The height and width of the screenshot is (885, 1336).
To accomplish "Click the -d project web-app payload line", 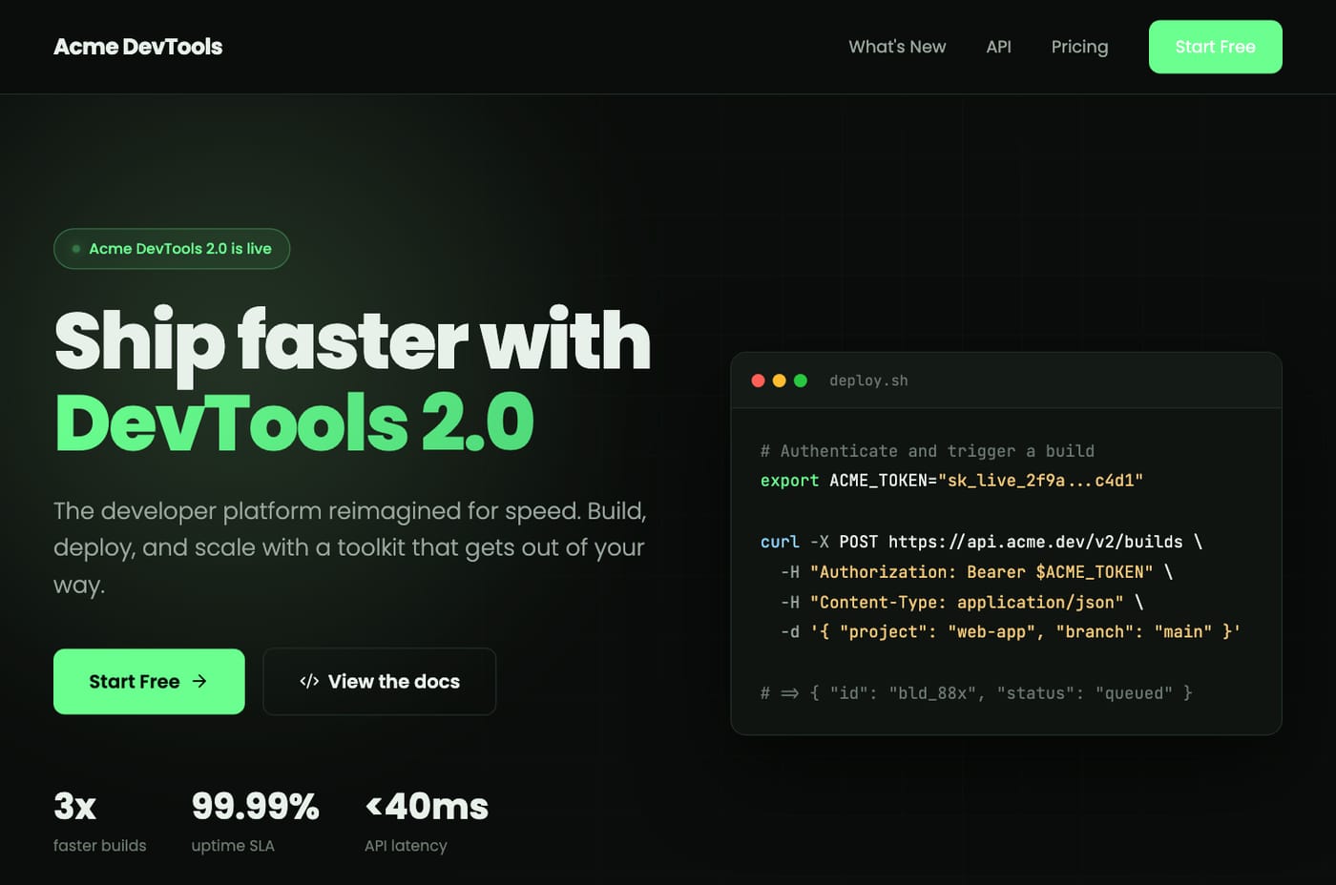I will 1011,631.
